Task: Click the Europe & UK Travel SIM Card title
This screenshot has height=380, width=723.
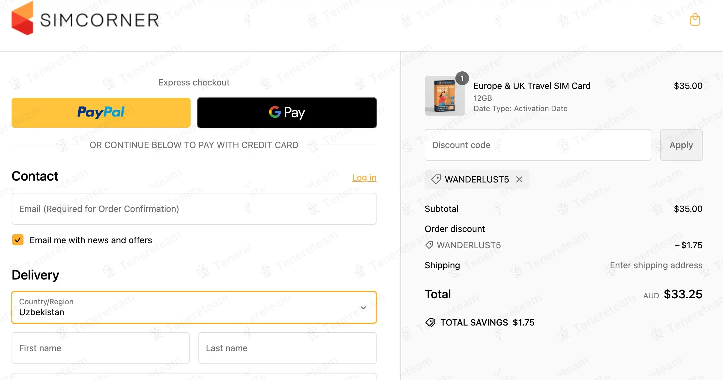Action: [x=532, y=86]
